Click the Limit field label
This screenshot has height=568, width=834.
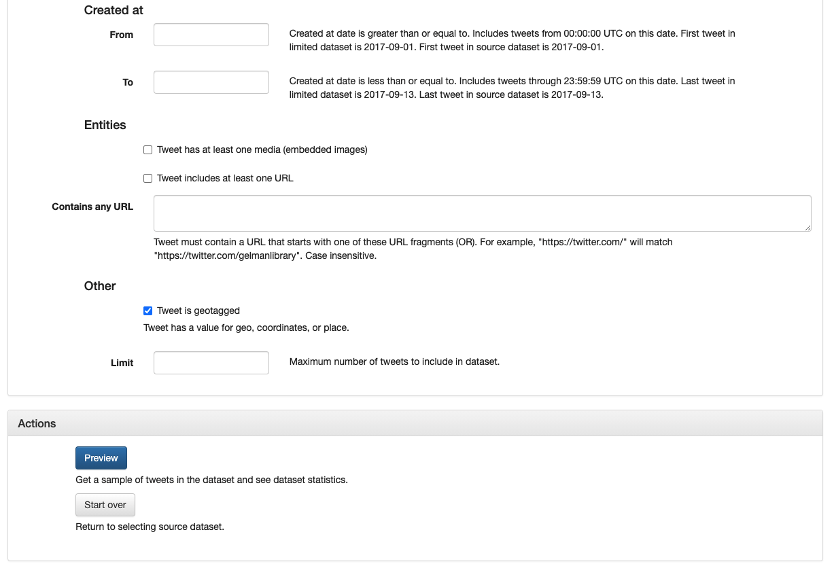coord(122,363)
